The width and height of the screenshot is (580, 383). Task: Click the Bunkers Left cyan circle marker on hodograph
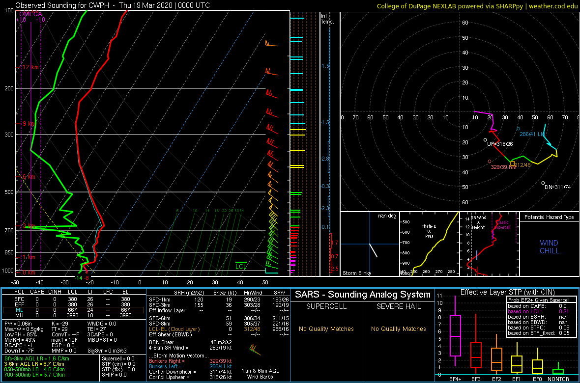518,129
